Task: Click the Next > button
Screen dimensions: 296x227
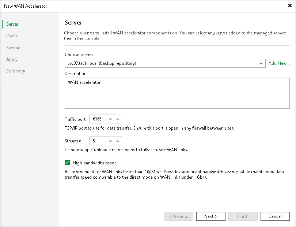Action: (x=211, y=216)
